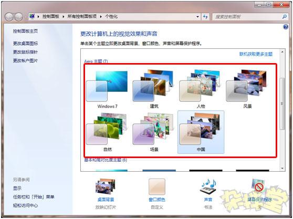Click the 声音 link text
The image size is (293, 219).
[x=208, y=200]
